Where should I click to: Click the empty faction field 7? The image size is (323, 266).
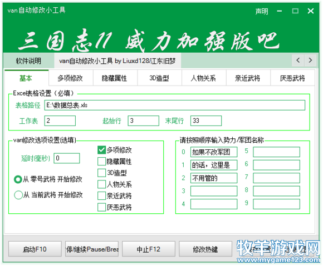pos(276,178)
